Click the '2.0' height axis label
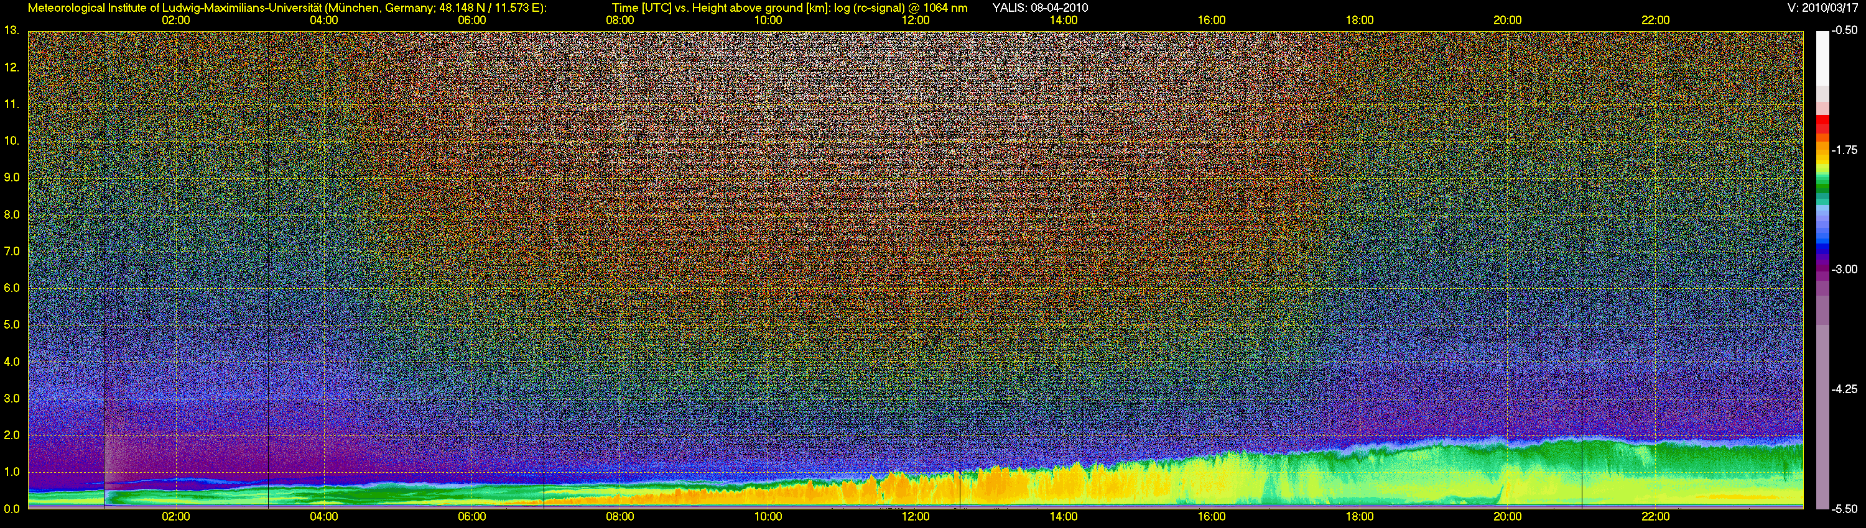Screen dimensions: 1866x528 pos(12,435)
